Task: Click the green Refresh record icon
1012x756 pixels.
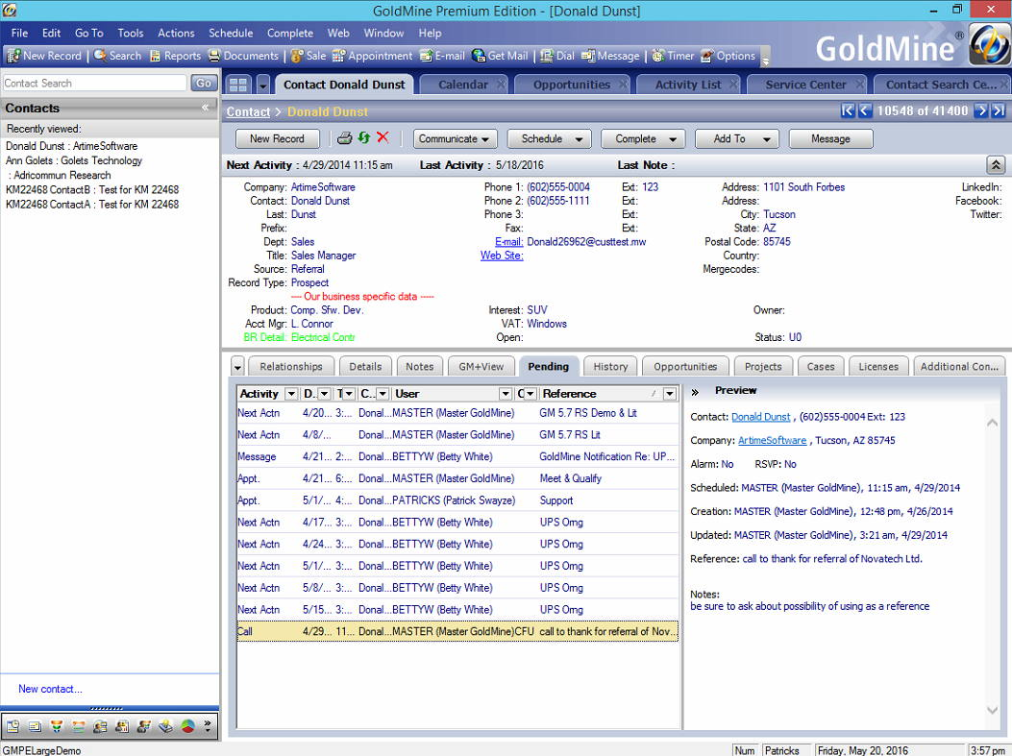Action: pos(363,138)
